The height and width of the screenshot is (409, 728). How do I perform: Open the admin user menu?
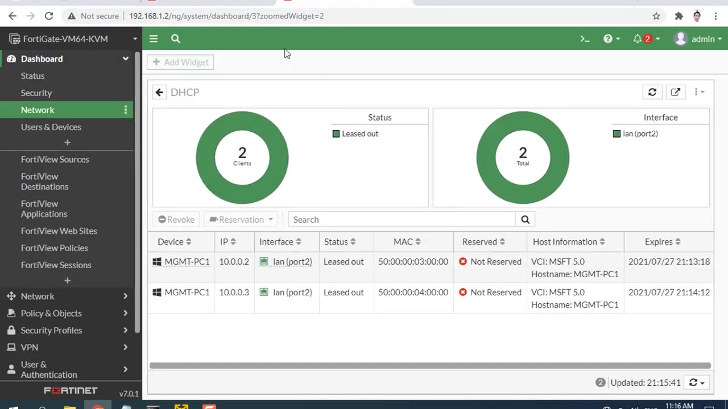click(x=697, y=39)
